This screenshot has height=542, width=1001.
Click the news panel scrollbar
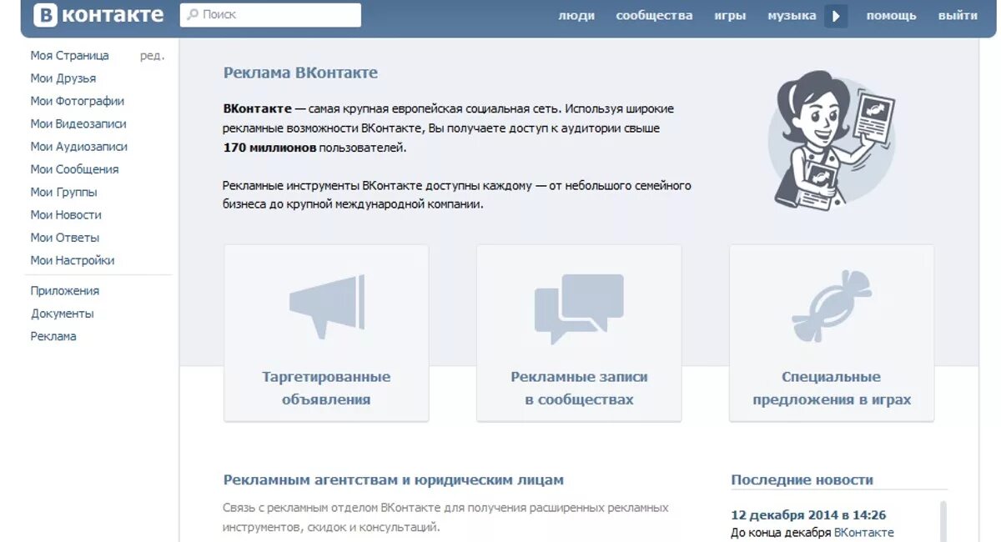point(943,521)
